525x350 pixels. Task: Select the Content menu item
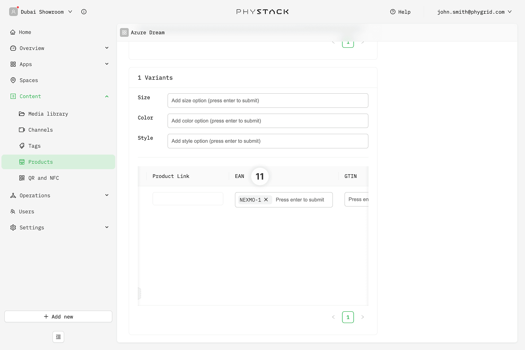pyautogui.click(x=58, y=96)
